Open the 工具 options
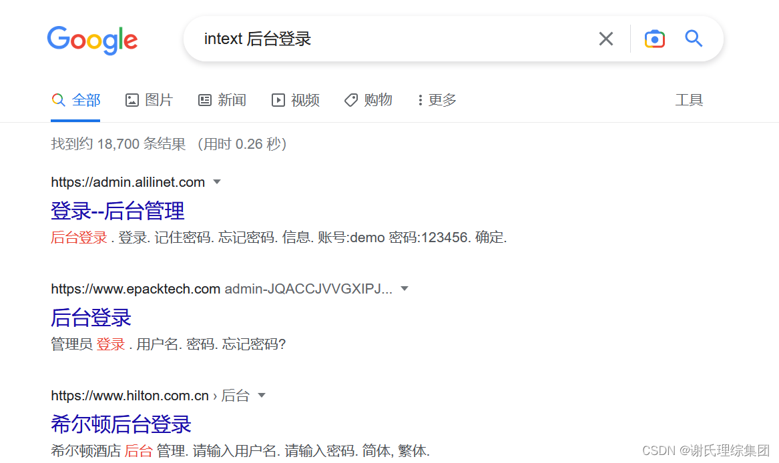 pos(689,100)
